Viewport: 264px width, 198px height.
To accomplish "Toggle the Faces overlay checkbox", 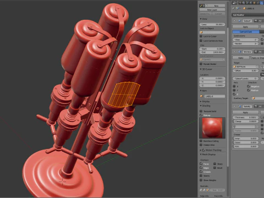I will pyautogui.click(x=201, y=164).
